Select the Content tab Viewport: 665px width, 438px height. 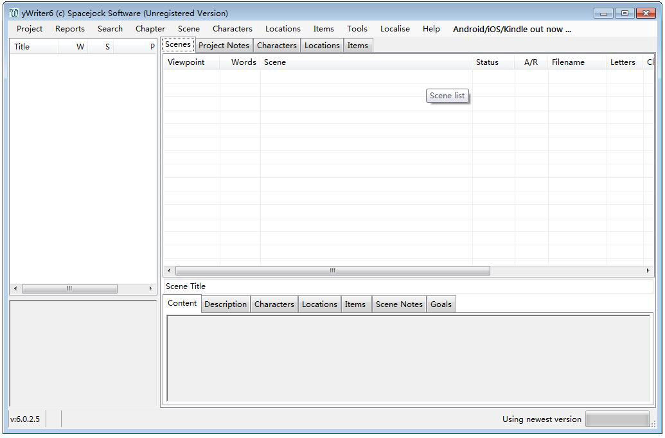pos(182,303)
